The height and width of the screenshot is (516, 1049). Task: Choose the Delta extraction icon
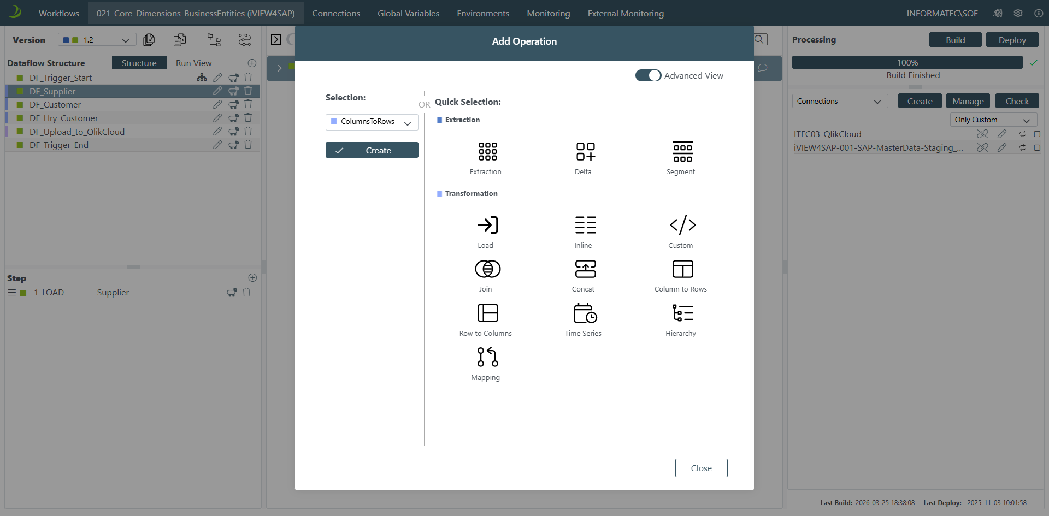tap(585, 152)
